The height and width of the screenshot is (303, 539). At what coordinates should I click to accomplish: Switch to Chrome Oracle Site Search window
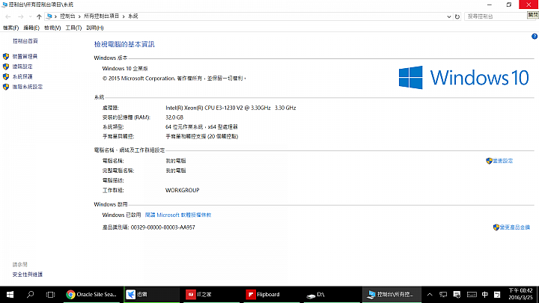pyautogui.click(x=91, y=295)
